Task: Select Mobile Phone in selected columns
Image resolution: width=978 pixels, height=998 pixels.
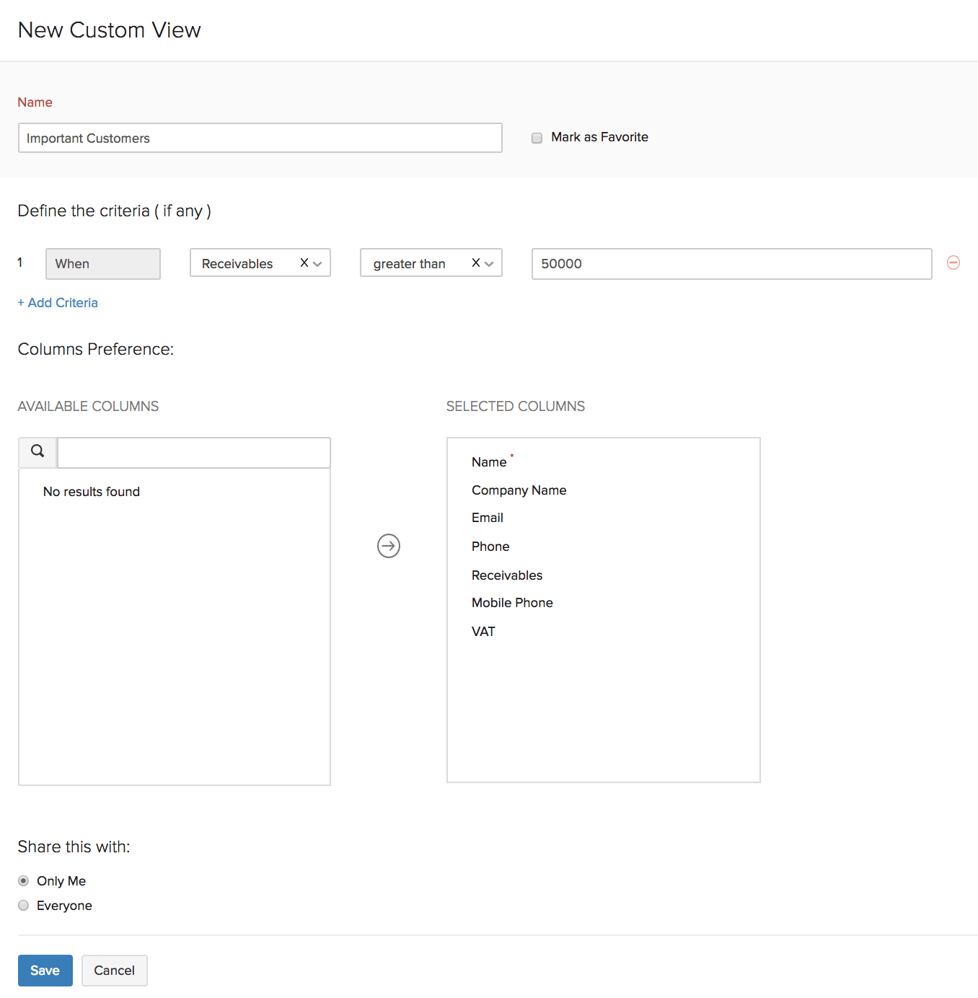Action: tap(512, 603)
